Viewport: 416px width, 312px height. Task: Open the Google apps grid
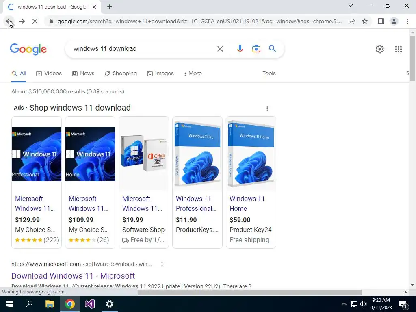[x=398, y=49]
